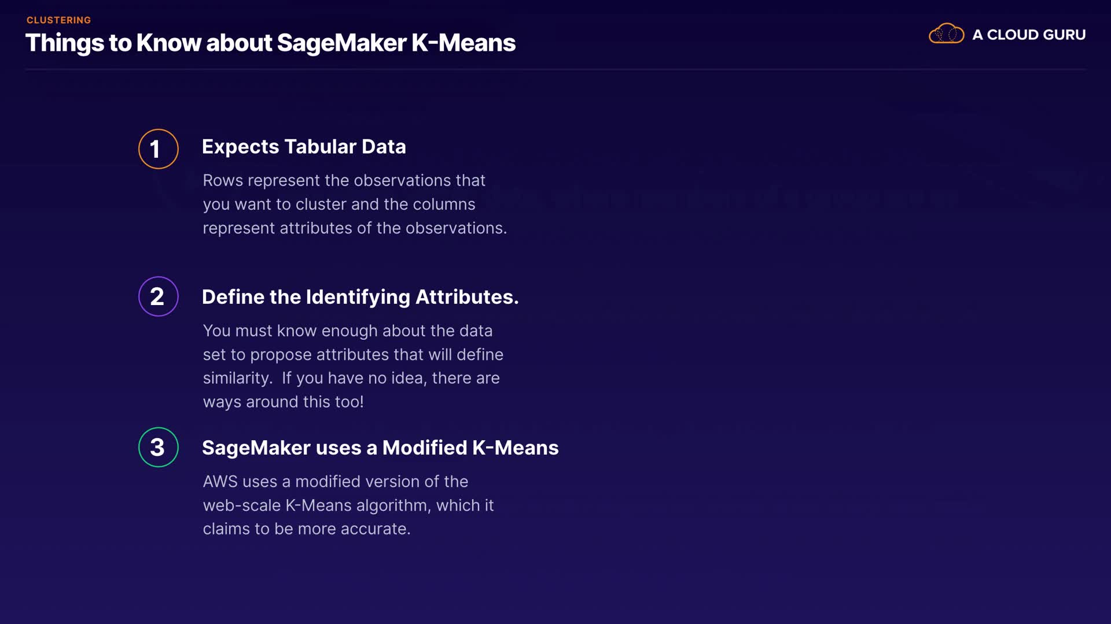The width and height of the screenshot is (1111, 624).
Task: Click the A Cloud Guru cloud logo icon
Action: point(946,34)
